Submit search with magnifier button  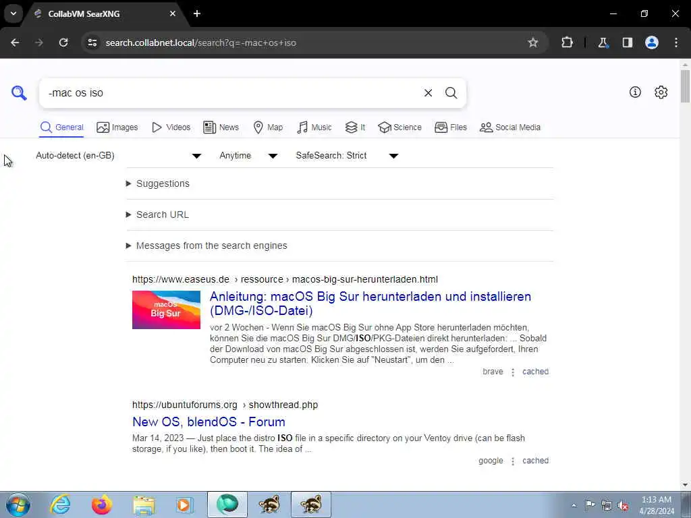pos(451,93)
